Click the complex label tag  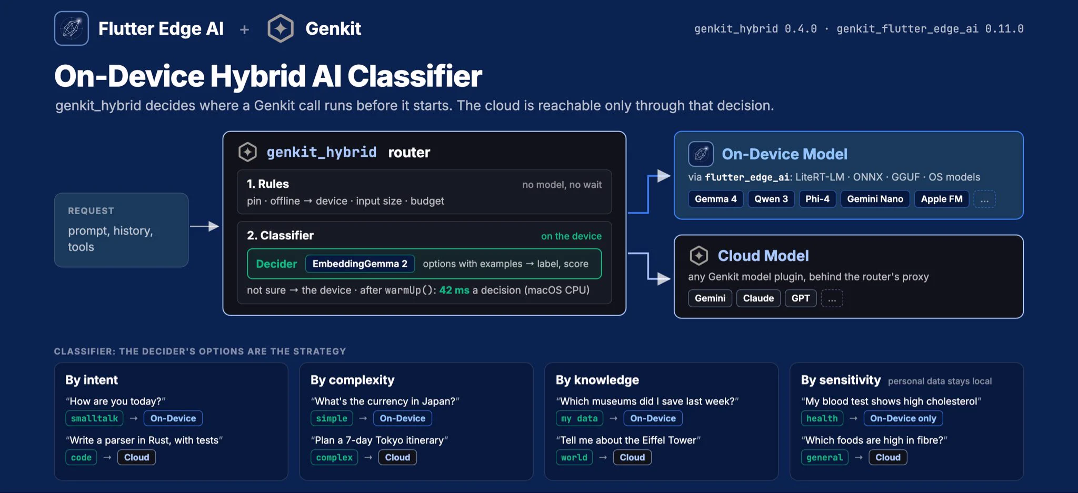coord(334,457)
